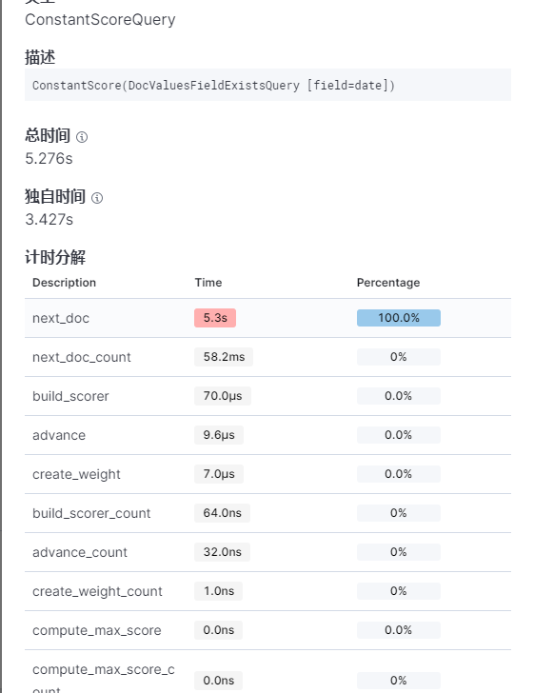Viewport: 534px width, 693px height.
Task: Click the create_weight row label
Action: coord(76,474)
